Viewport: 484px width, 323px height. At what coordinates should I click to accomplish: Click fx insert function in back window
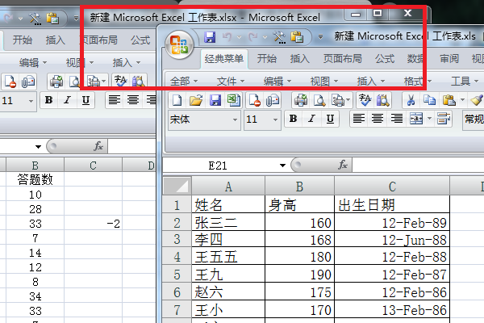98,146
